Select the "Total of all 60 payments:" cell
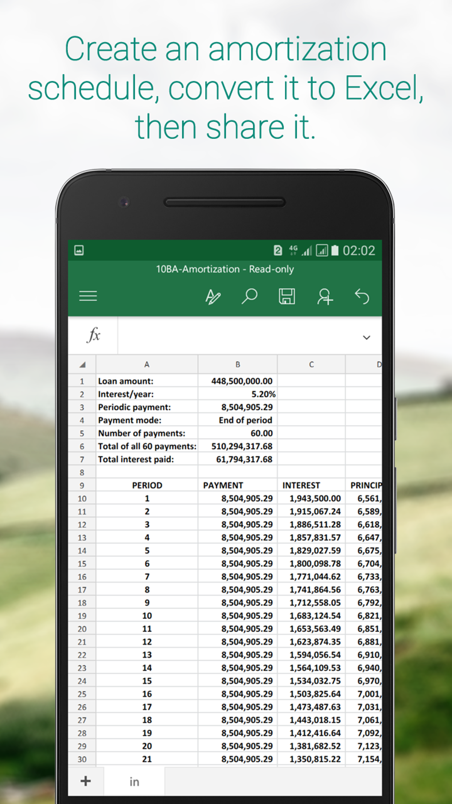452x804 pixels. (x=147, y=446)
